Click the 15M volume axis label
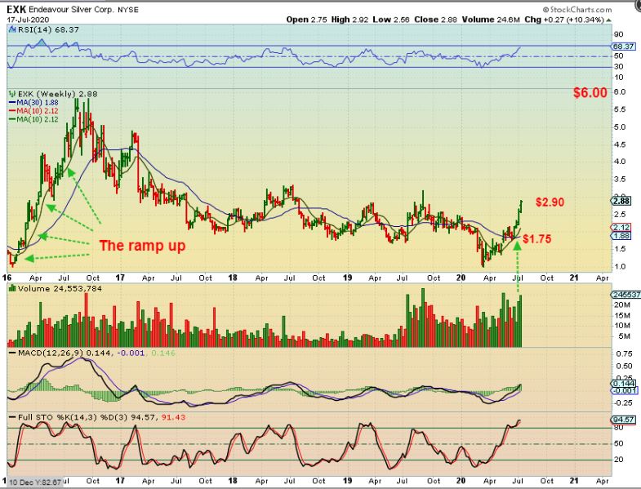Screen dimensions: 641x489 pyautogui.click(x=621, y=315)
